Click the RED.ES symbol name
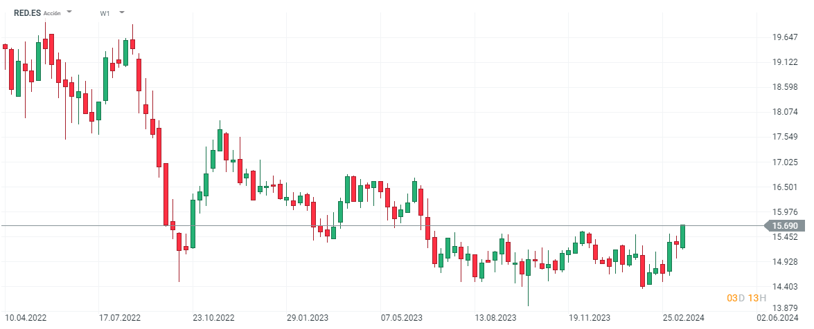The width and height of the screenshot is (814, 329). point(28,12)
